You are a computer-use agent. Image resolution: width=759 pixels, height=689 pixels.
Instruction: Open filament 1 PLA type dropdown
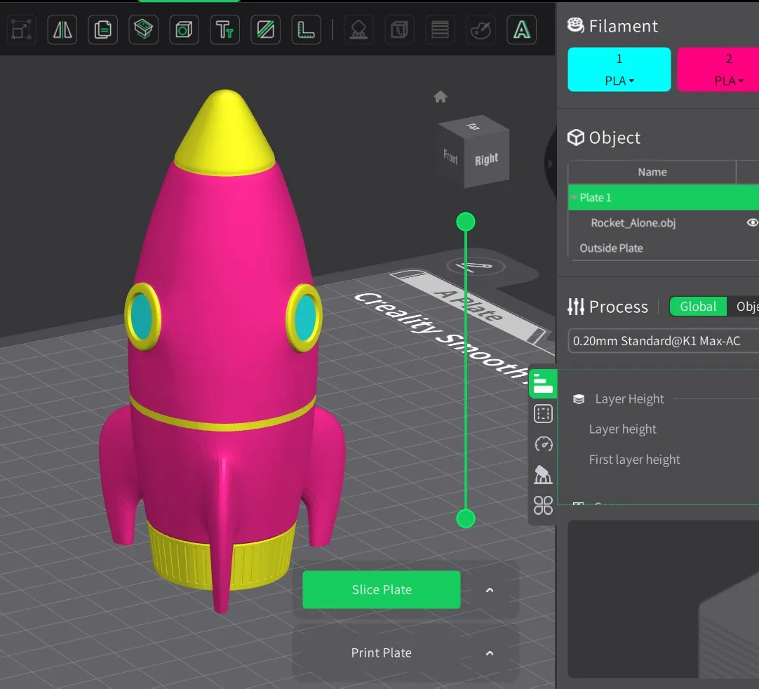(x=619, y=81)
